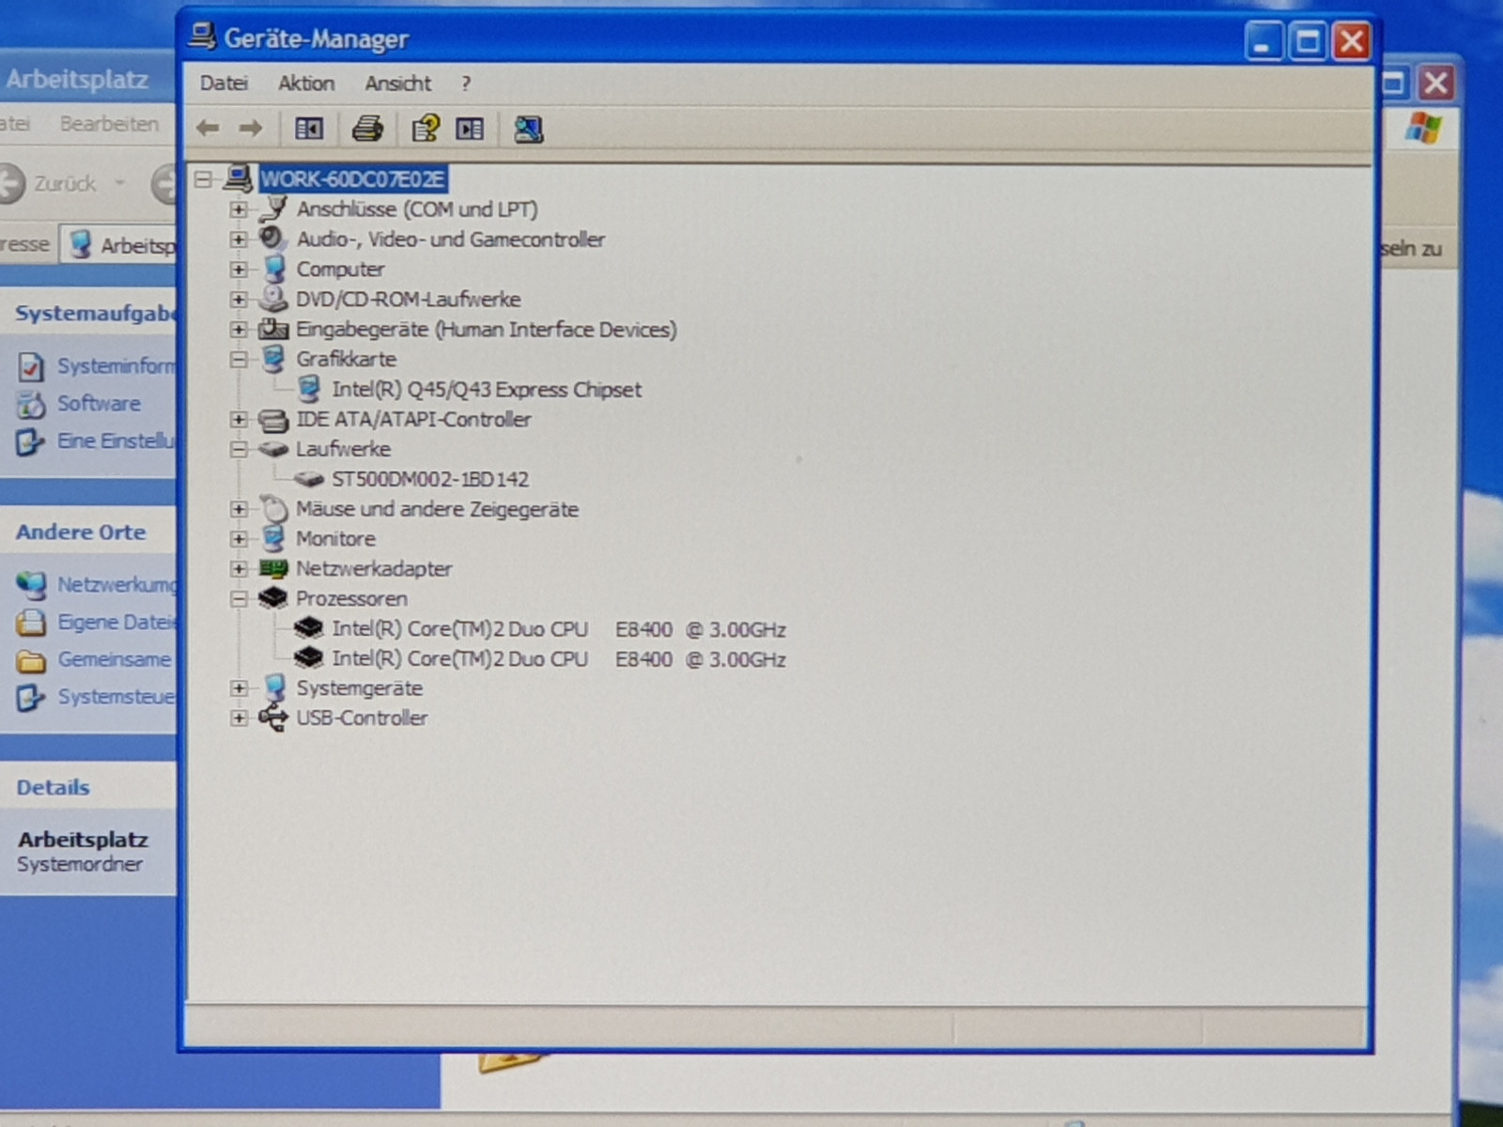Click the USB-Controller icon

pyautogui.click(x=273, y=718)
